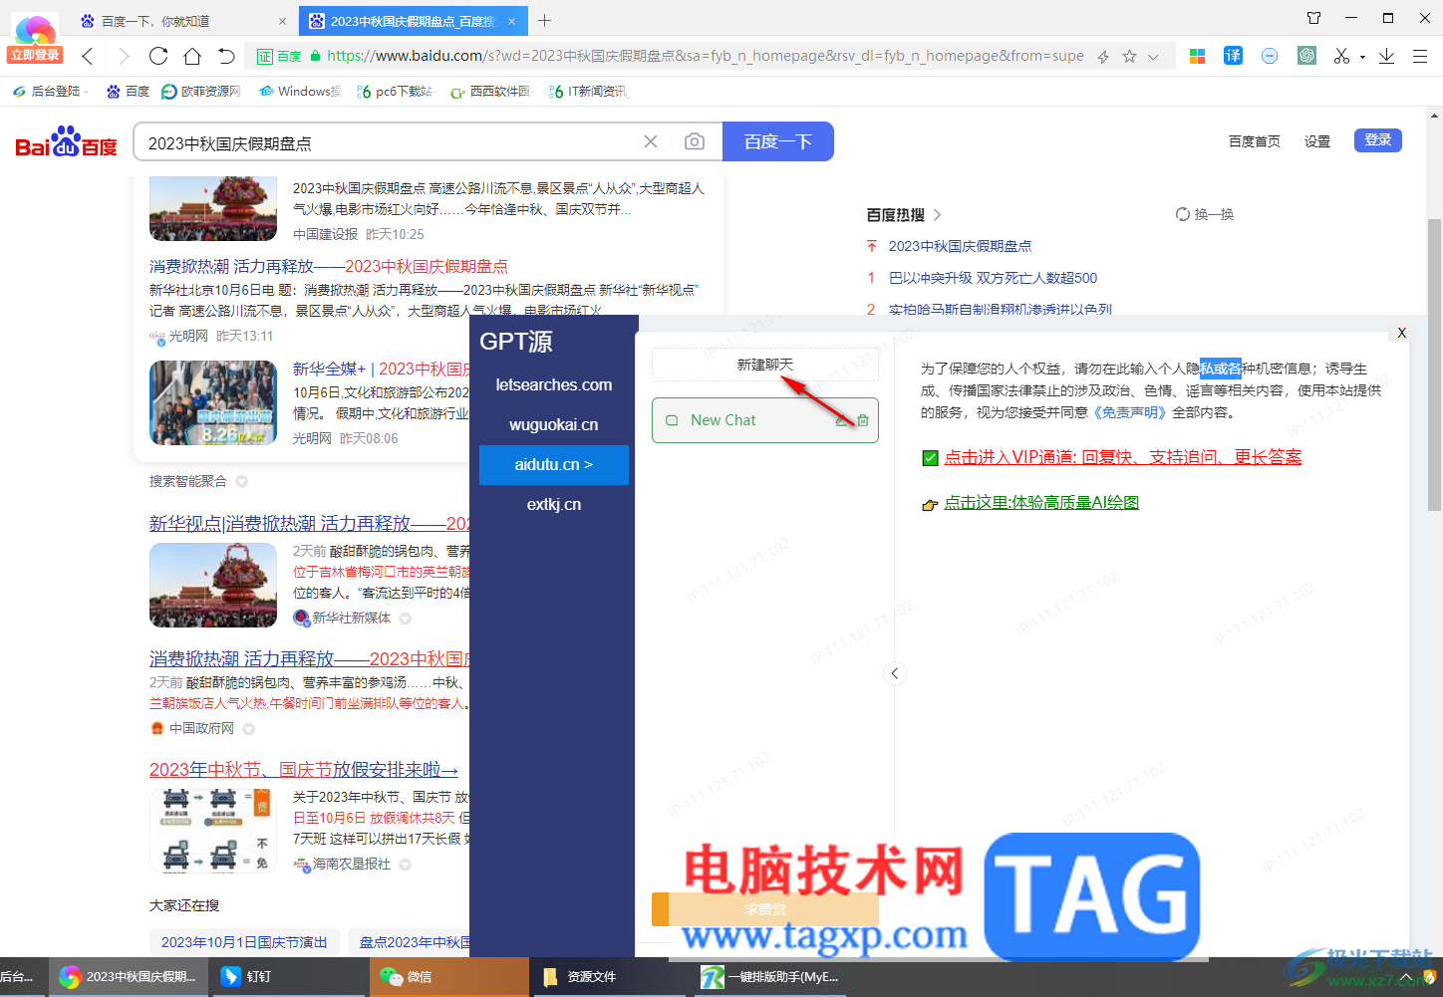Screen dimensions: 1443x997
Task: Click the 新建聊天 button
Action: pos(765,366)
